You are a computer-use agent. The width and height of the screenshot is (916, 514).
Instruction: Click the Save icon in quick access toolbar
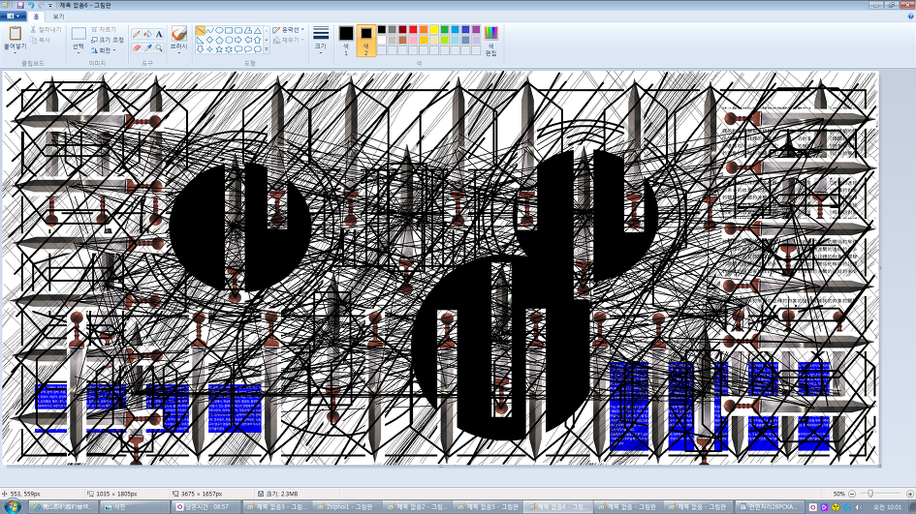click(x=20, y=5)
